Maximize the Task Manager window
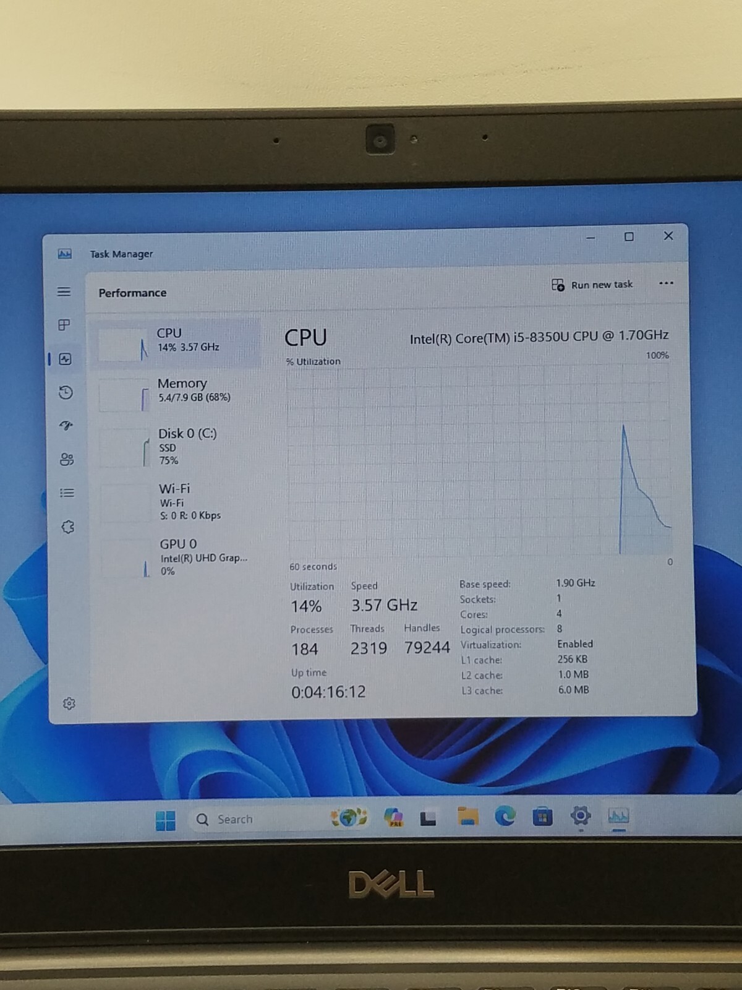 click(629, 236)
